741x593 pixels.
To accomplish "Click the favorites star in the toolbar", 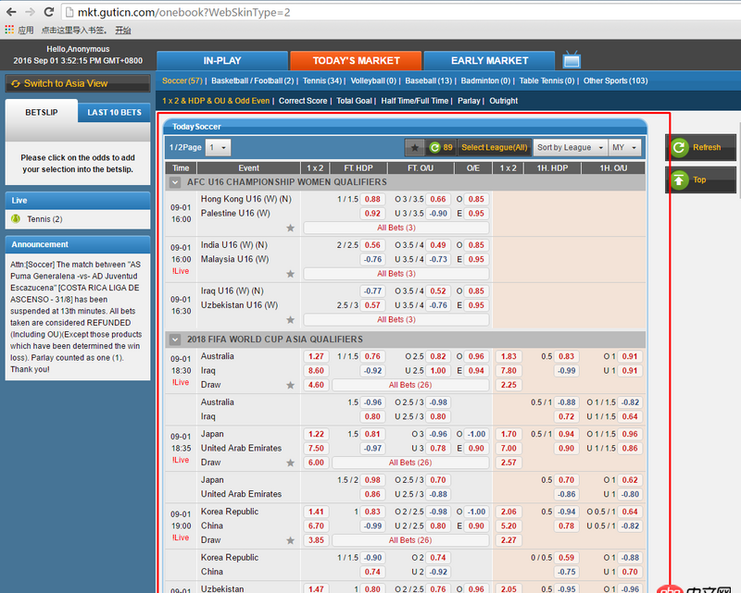I will coord(414,148).
